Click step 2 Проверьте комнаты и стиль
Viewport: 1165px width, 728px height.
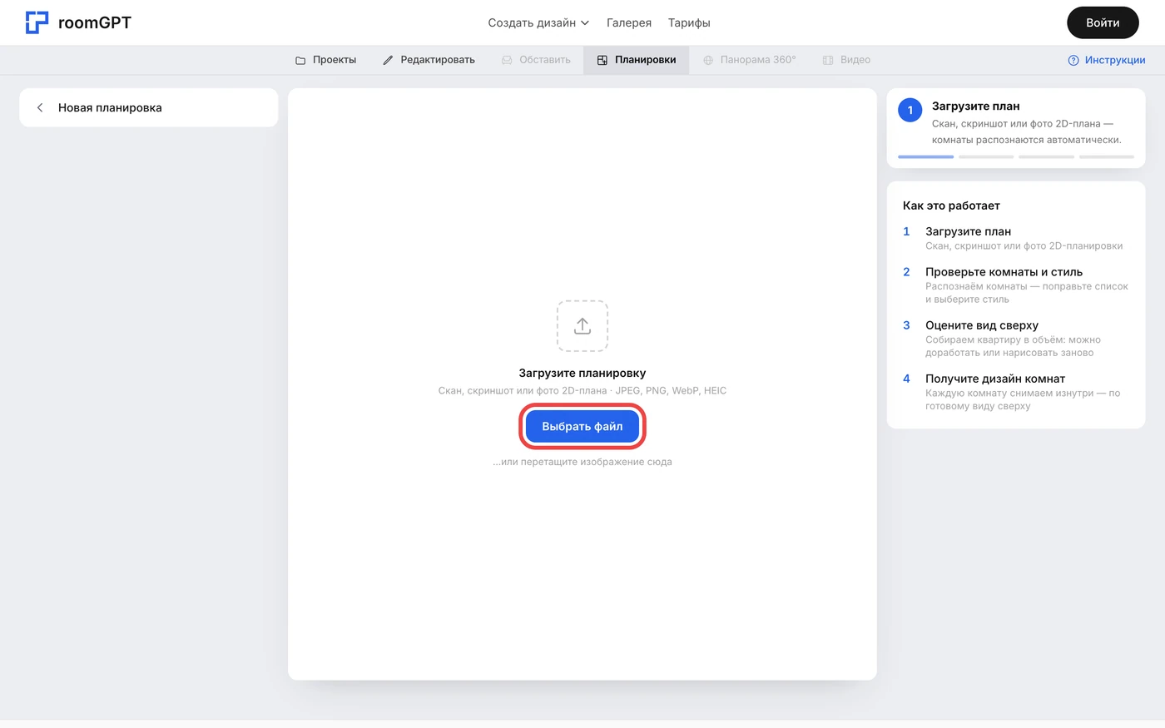click(1016, 285)
